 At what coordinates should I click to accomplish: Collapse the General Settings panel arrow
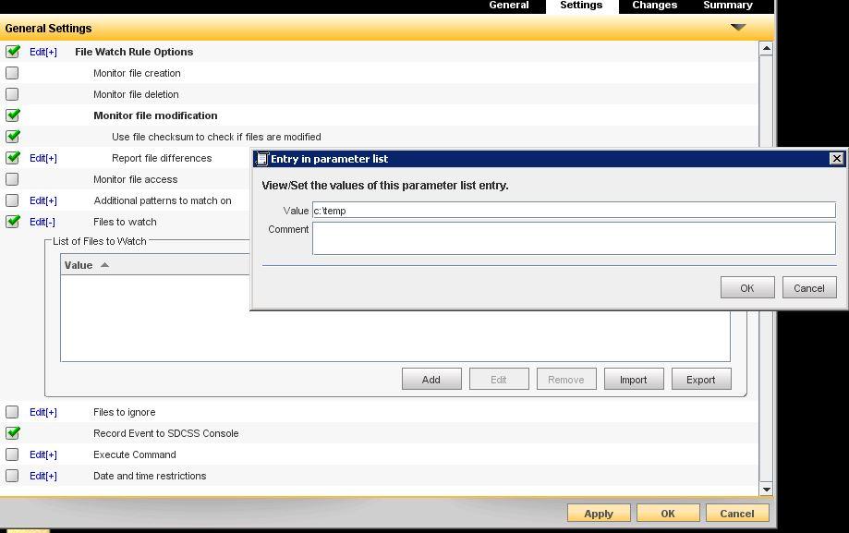pos(738,28)
